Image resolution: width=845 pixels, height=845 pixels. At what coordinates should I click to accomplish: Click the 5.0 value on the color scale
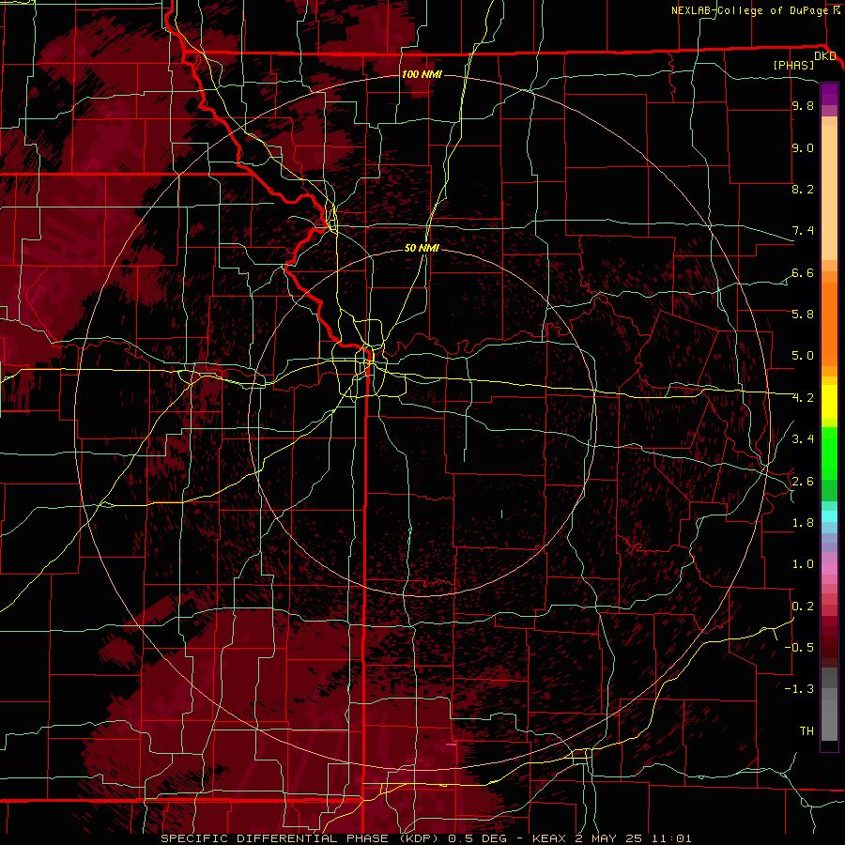[803, 356]
